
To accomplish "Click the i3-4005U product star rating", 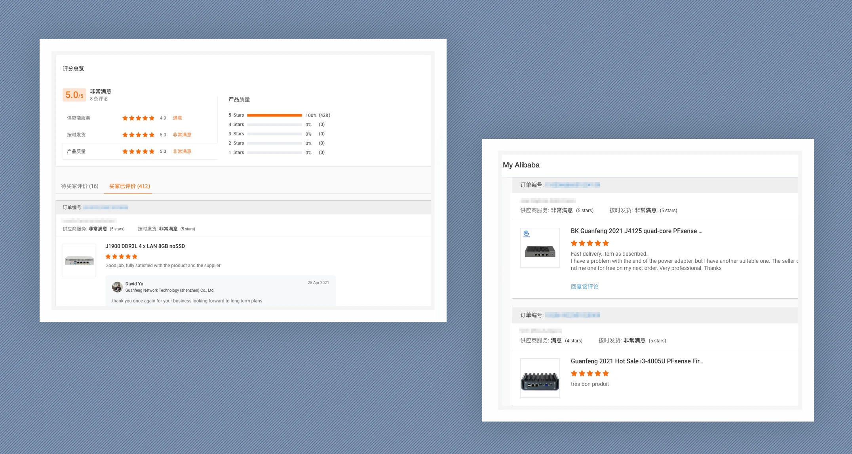I will (590, 374).
